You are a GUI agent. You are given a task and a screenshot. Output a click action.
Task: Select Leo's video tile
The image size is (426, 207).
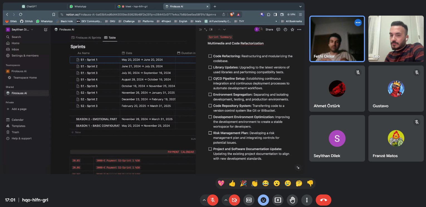pos(396,39)
